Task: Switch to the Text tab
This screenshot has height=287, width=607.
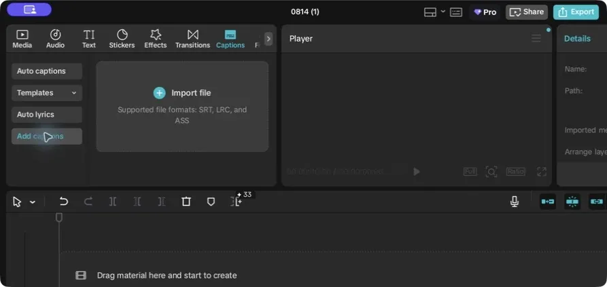Action: tap(88, 39)
